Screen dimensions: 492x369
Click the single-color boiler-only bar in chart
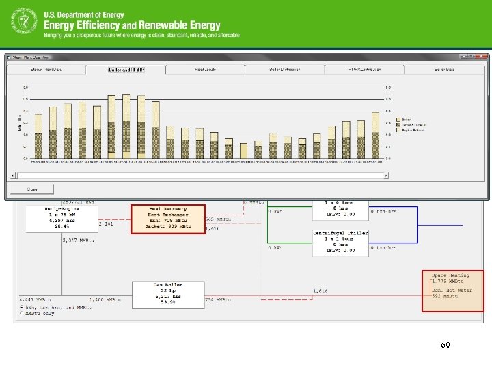click(x=243, y=151)
